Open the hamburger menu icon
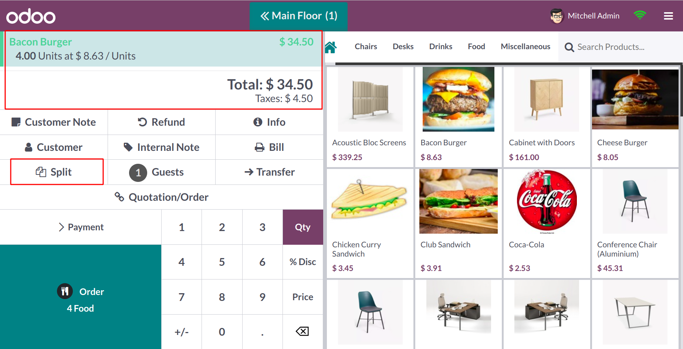The width and height of the screenshot is (683, 349). pos(668,16)
